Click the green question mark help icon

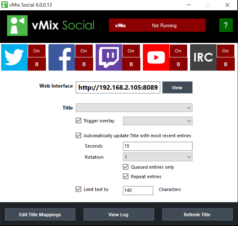coord(226,25)
